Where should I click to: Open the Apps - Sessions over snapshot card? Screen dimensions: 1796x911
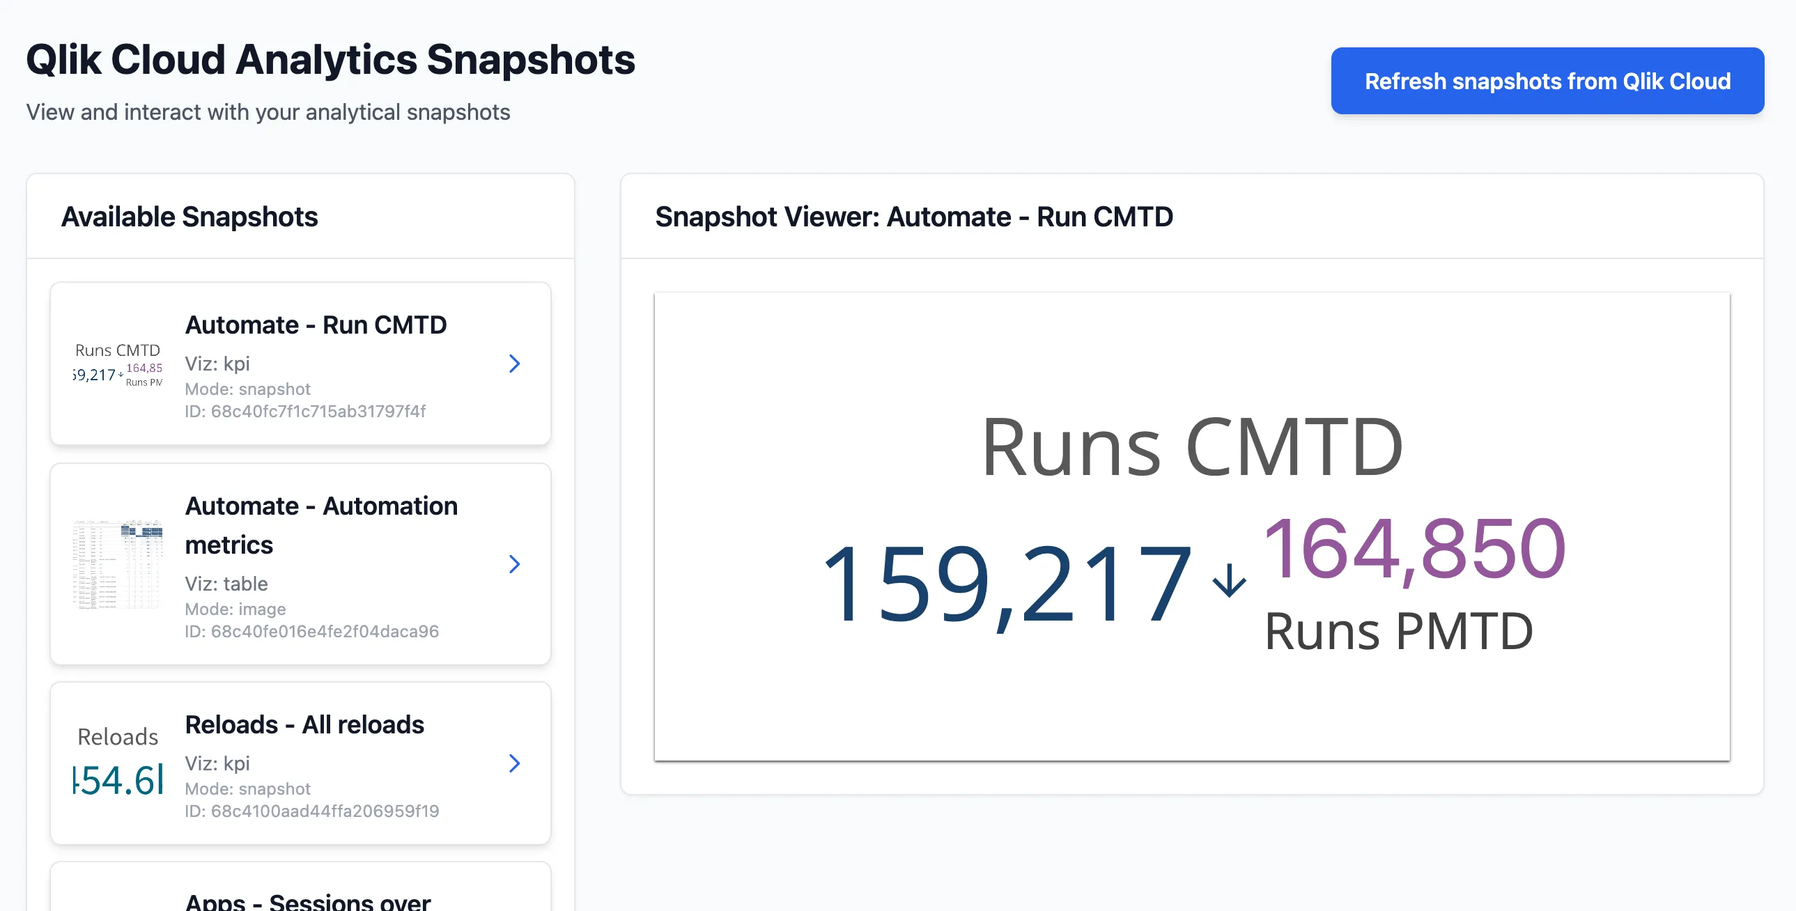coord(300,896)
